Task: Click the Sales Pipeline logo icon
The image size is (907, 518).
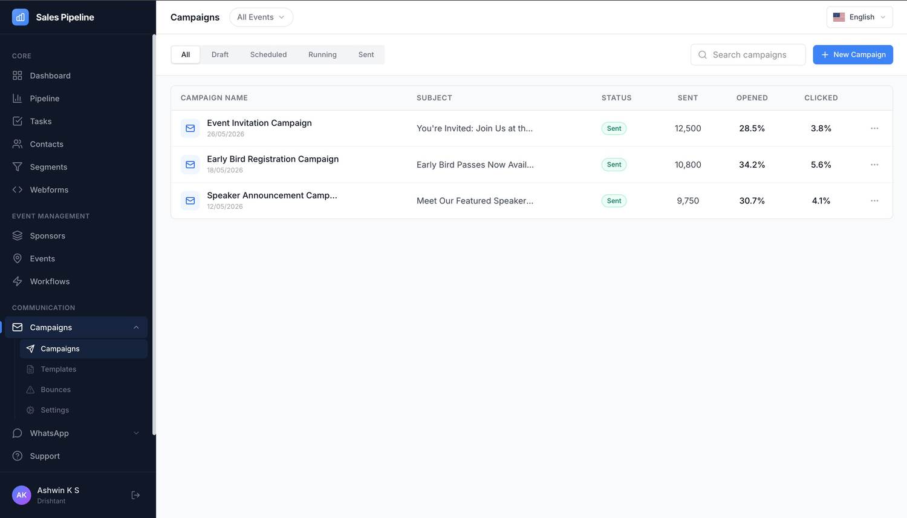Action: tap(21, 17)
